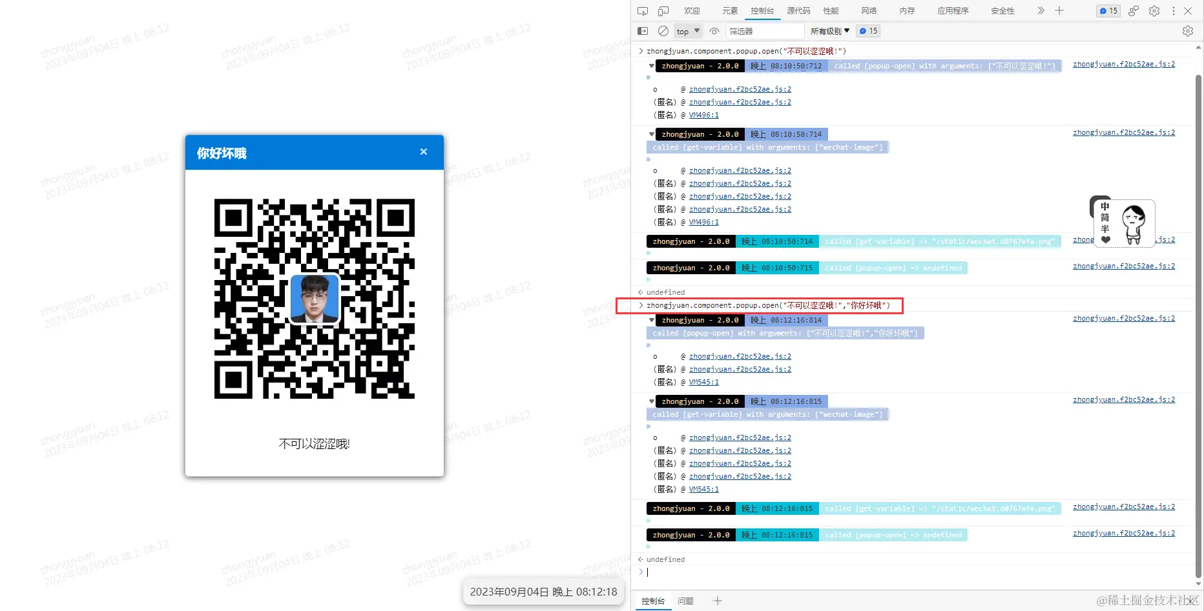This screenshot has height=611, width=1204.
Task: Select the 控制台 tab in top bar
Action: point(762,11)
